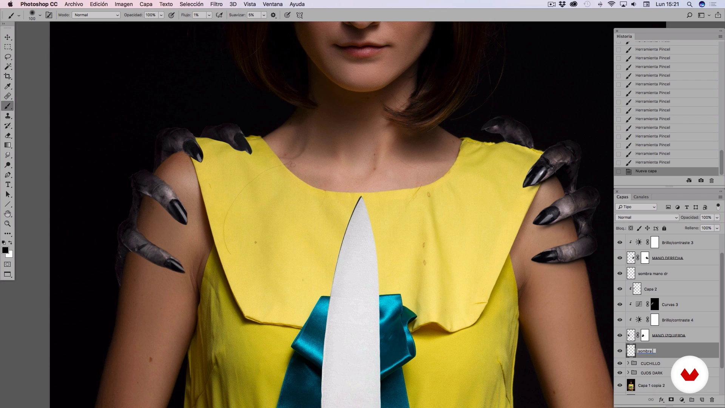The image size is (725, 408).
Task: Select the Path Selection tool
Action: click(x=8, y=195)
